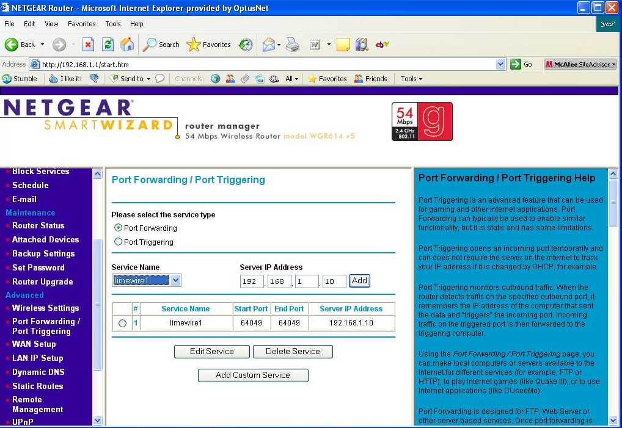The image size is (622, 428).
Task: Click the Add Custom Service button
Action: (253, 375)
